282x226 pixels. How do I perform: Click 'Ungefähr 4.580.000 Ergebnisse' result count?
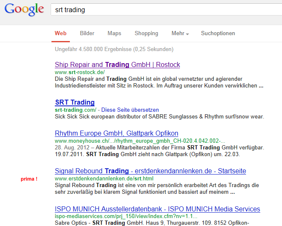pyautogui.click(x=114, y=49)
